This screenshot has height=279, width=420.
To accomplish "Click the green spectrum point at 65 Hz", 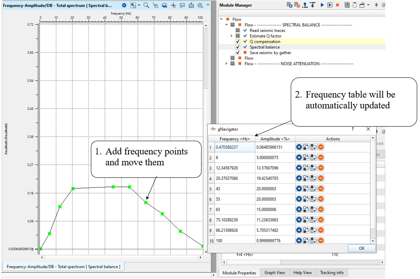I will (x=146, y=202).
